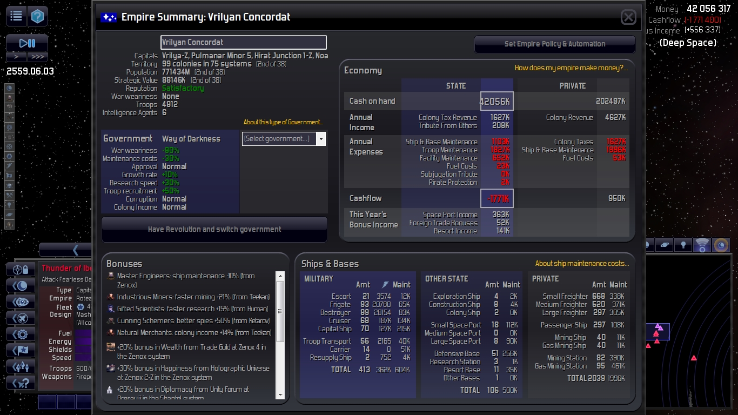Click the game date 2559.06.03
738x415 pixels.
[30, 71]
